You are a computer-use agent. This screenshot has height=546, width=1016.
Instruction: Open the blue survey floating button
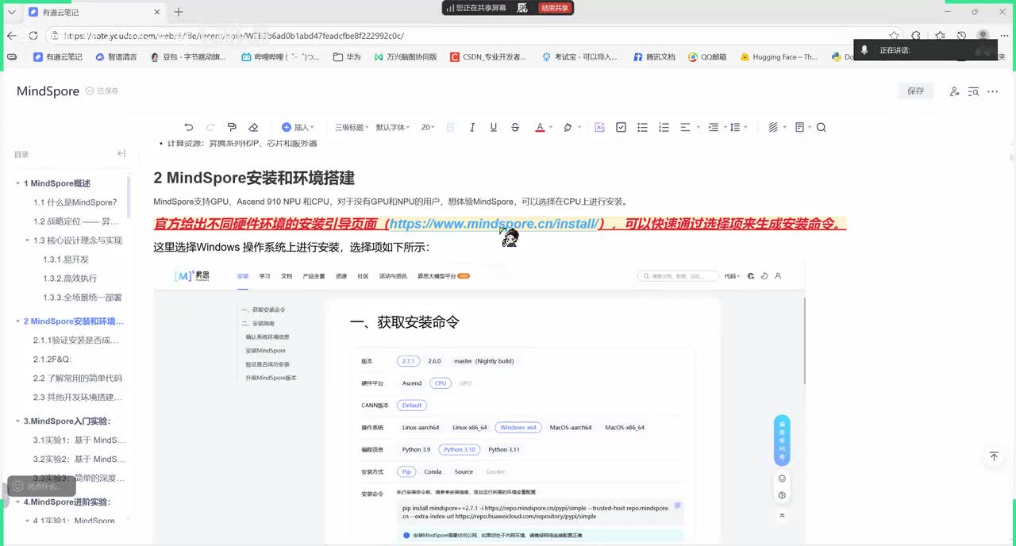tap(782, 440)
